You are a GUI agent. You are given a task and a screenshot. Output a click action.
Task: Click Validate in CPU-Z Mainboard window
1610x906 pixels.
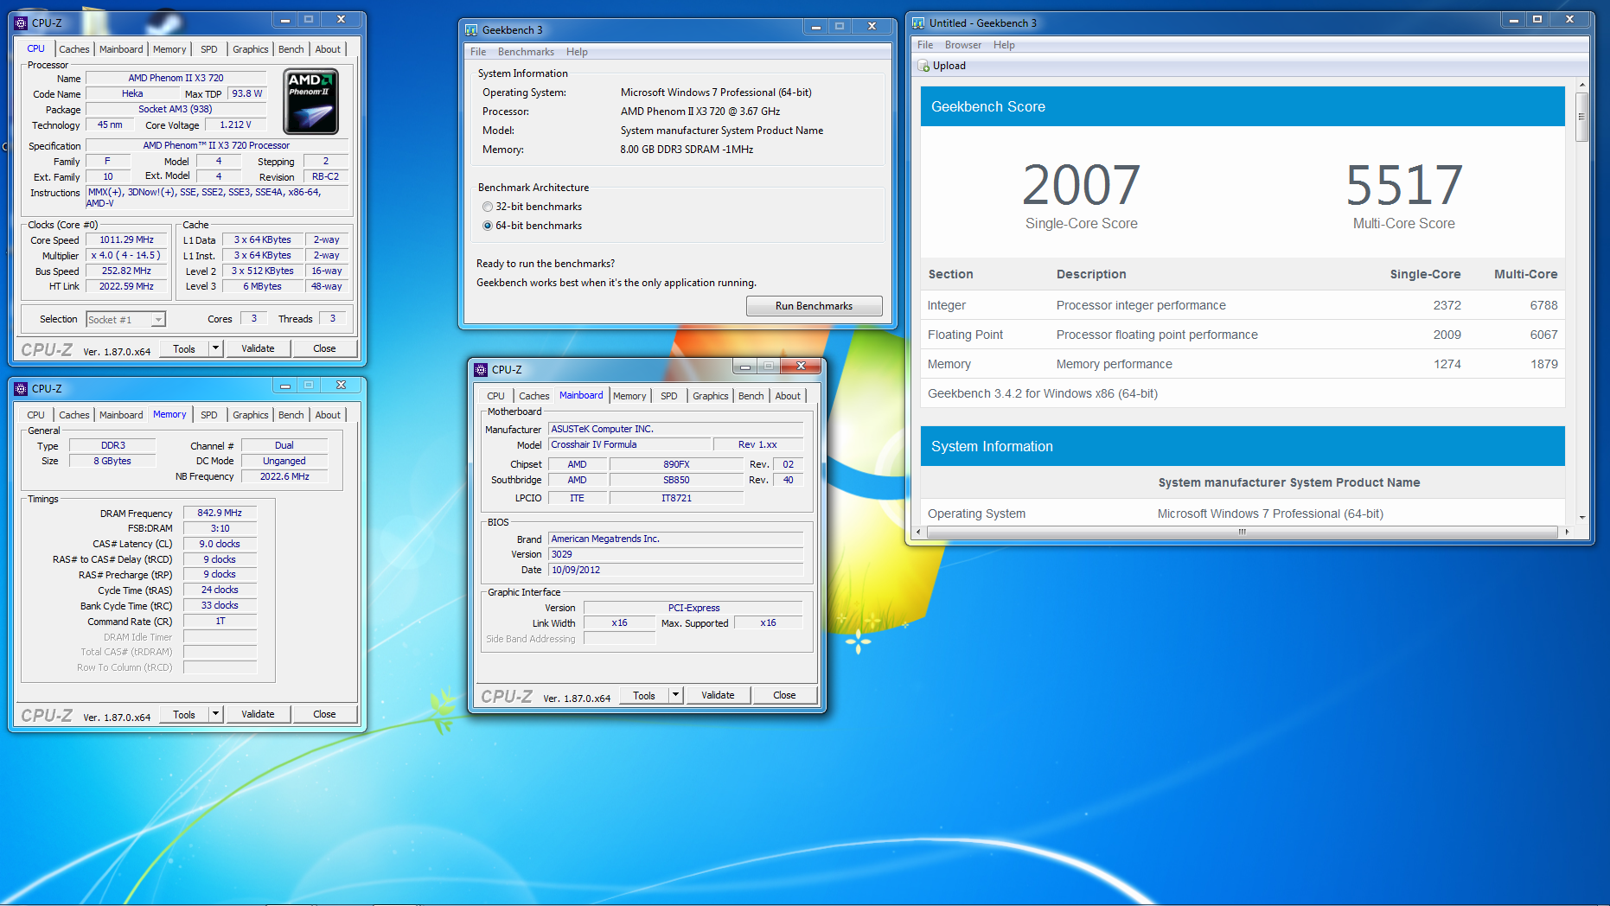[x=718, y=695]
